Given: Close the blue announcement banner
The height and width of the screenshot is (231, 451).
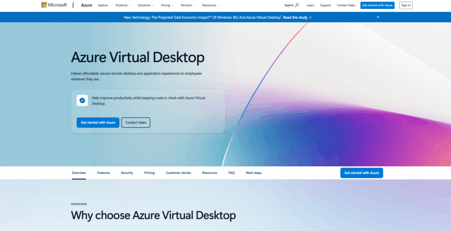Looking at the screenshot, I should 378,17.
